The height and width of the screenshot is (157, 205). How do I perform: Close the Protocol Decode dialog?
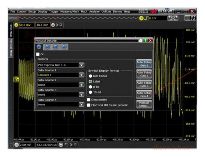tap(150, 40)
